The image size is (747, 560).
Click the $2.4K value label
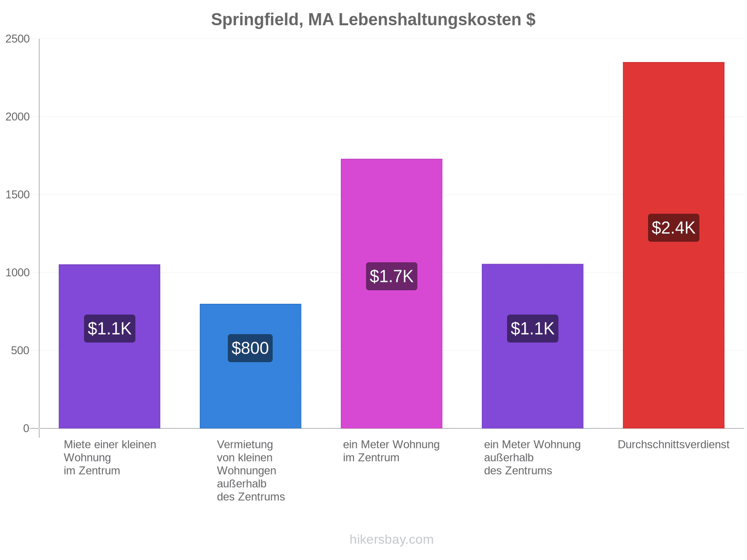[x=673, y=228]
